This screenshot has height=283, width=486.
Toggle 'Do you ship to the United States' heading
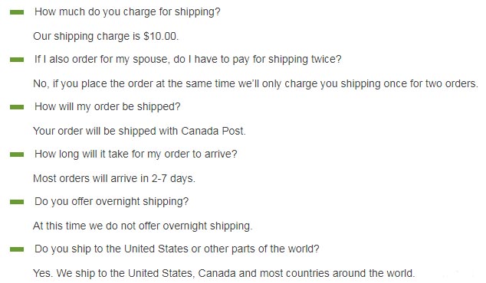pyautogui.click(x=176, y=249)
